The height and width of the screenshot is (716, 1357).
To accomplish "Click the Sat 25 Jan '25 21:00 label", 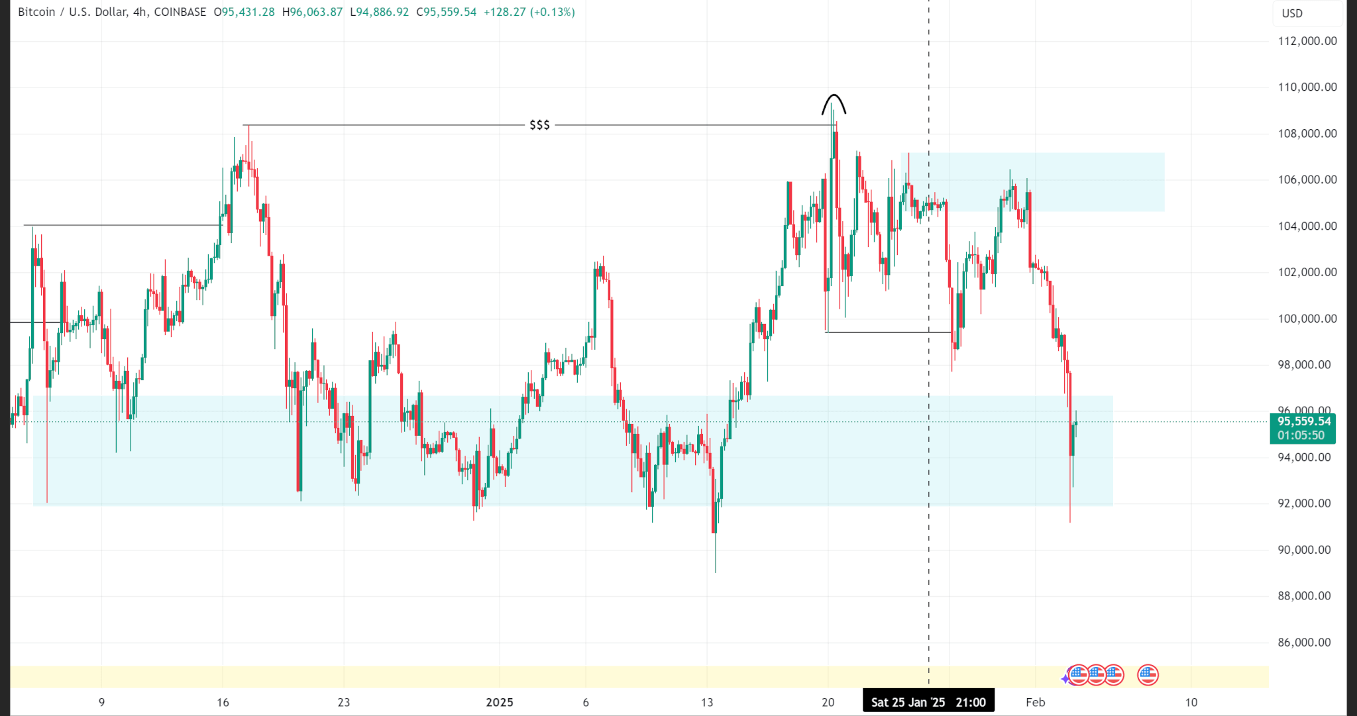I will 928,702.
